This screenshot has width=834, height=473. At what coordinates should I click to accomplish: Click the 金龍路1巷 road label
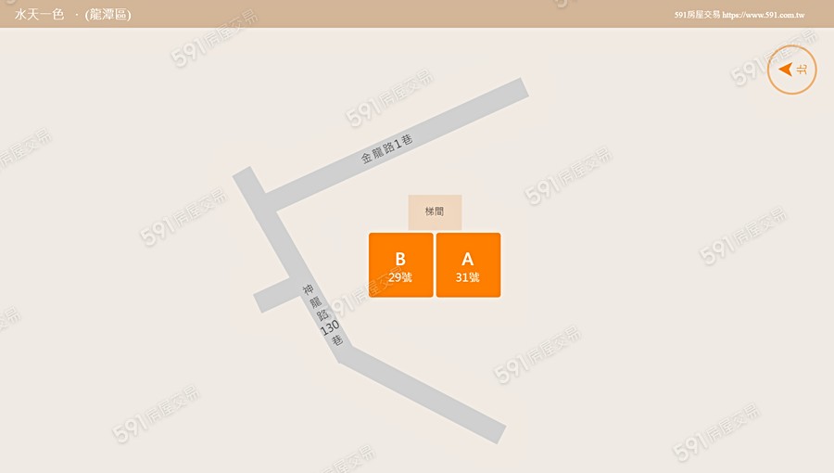[386, 149]
